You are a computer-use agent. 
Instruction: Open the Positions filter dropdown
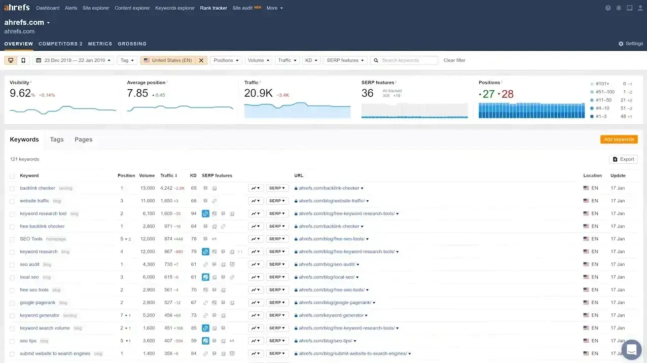[226, 60]
